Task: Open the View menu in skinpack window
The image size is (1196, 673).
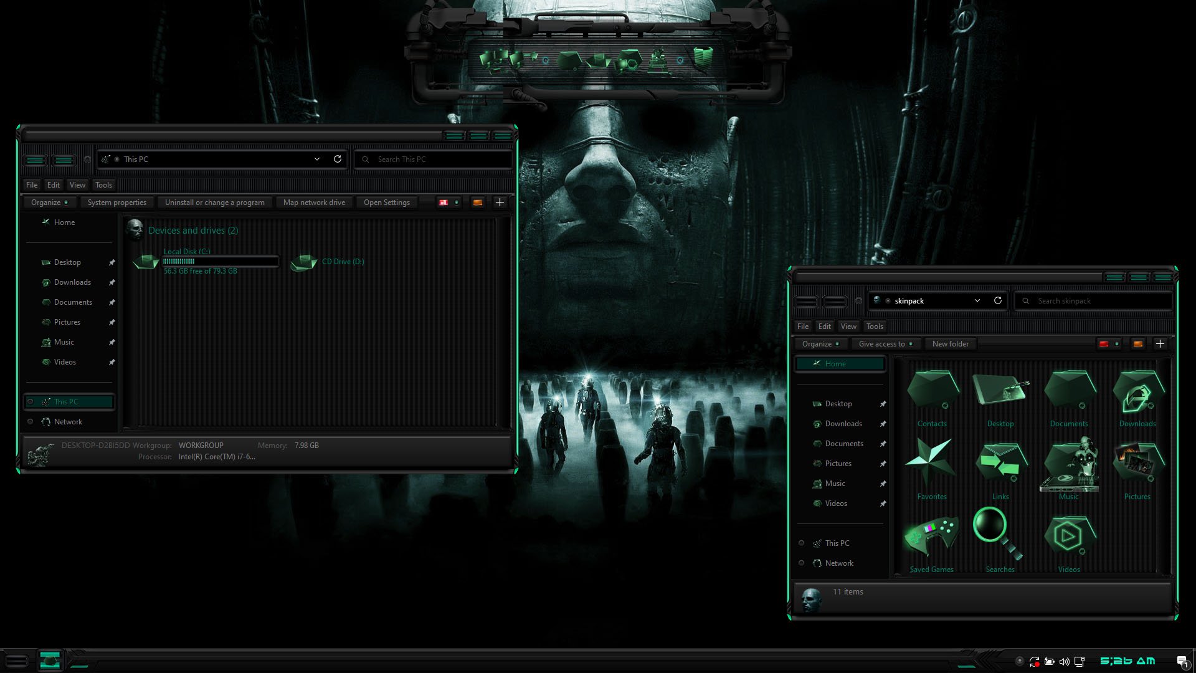Action: [x=848, y=326]
